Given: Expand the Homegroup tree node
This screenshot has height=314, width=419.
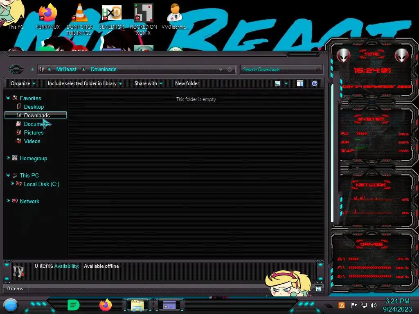Looking at the screenshot, I should (8, 158).
